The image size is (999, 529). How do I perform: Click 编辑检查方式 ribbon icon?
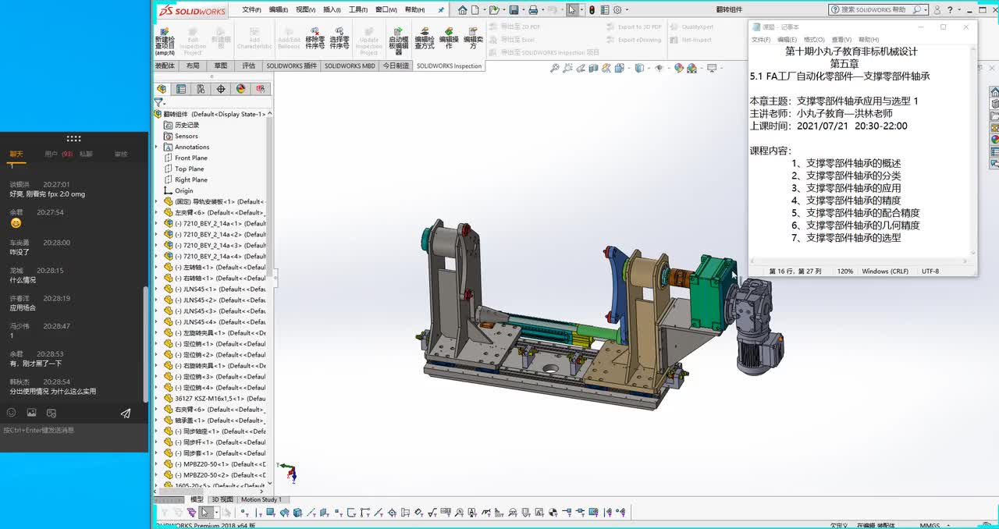425,37
